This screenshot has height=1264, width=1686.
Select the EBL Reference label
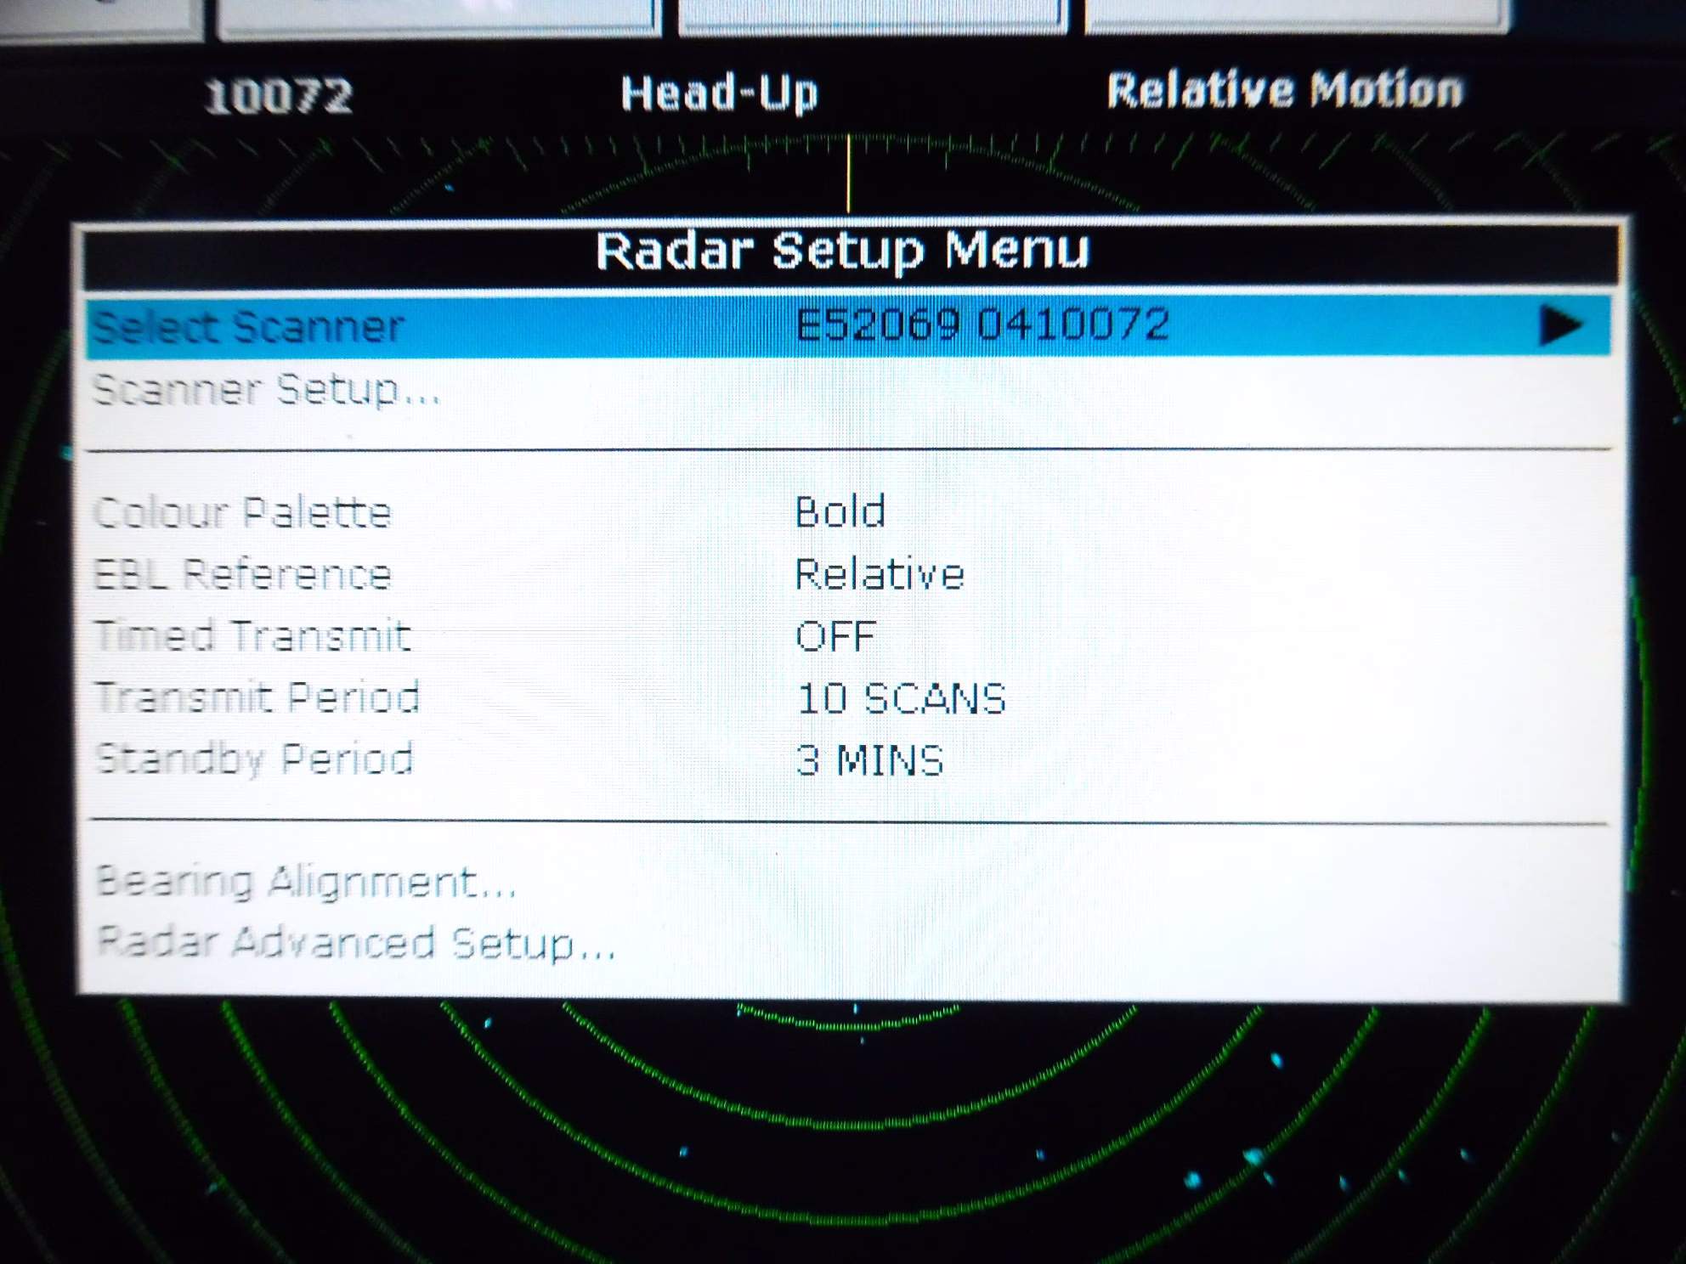pos(243,575)
